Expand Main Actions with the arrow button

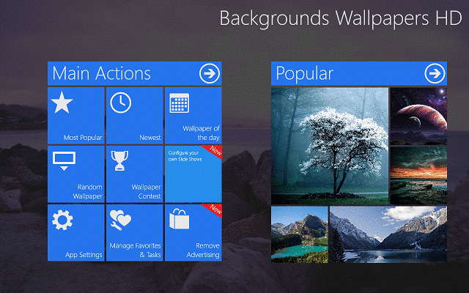pyautogui.click(x=210, y=73)
